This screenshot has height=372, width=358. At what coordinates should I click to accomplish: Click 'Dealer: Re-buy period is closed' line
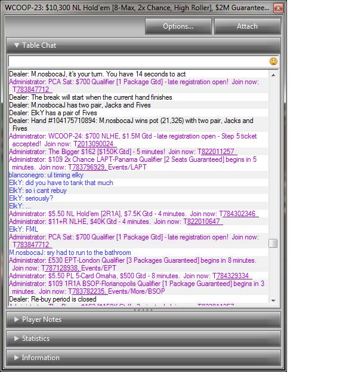53,299
